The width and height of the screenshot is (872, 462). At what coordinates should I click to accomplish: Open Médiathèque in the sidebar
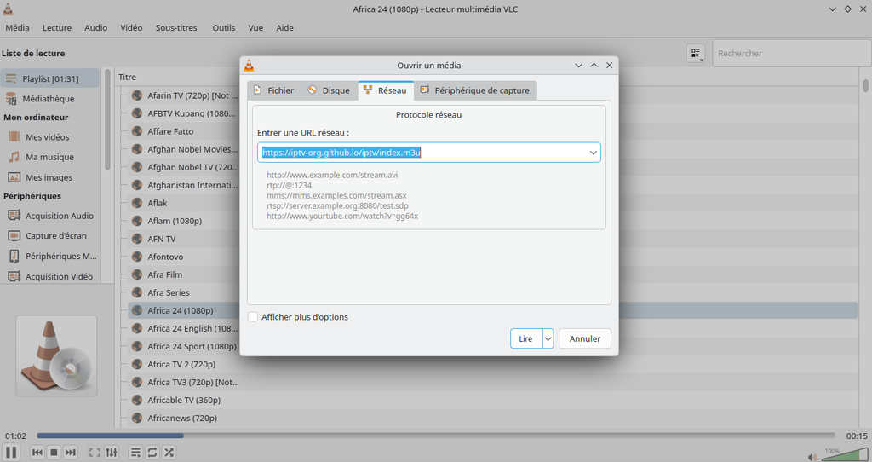[x=50, y=99]
